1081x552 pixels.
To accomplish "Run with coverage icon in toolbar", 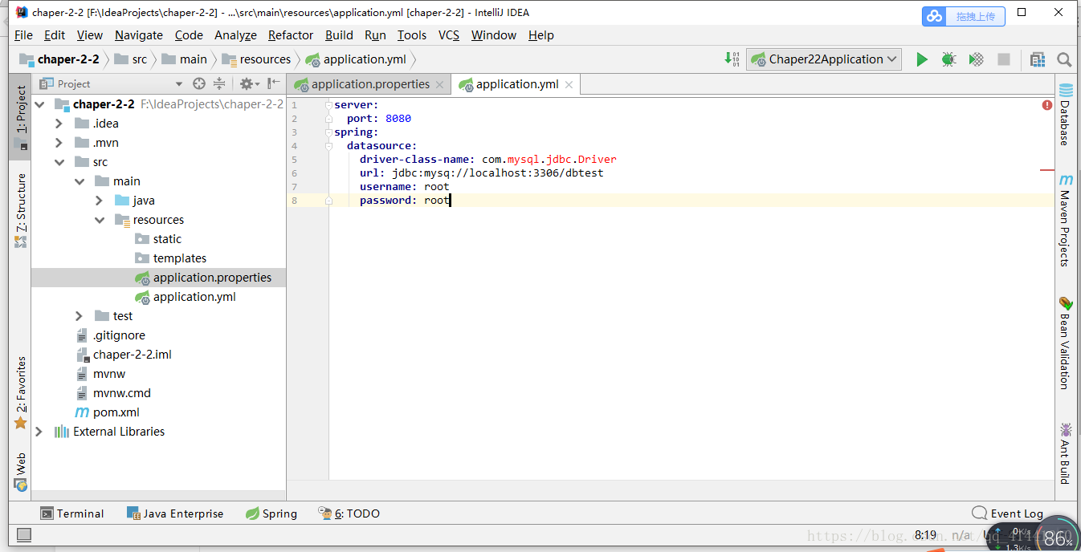I will tap(976, 59).
